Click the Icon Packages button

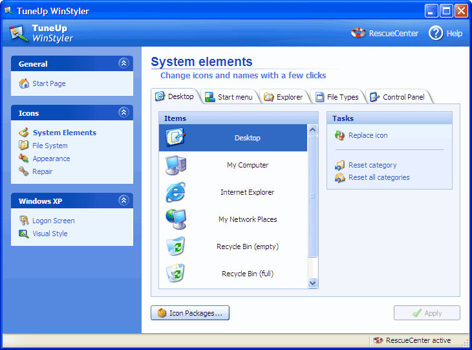[x=190, y=313]
